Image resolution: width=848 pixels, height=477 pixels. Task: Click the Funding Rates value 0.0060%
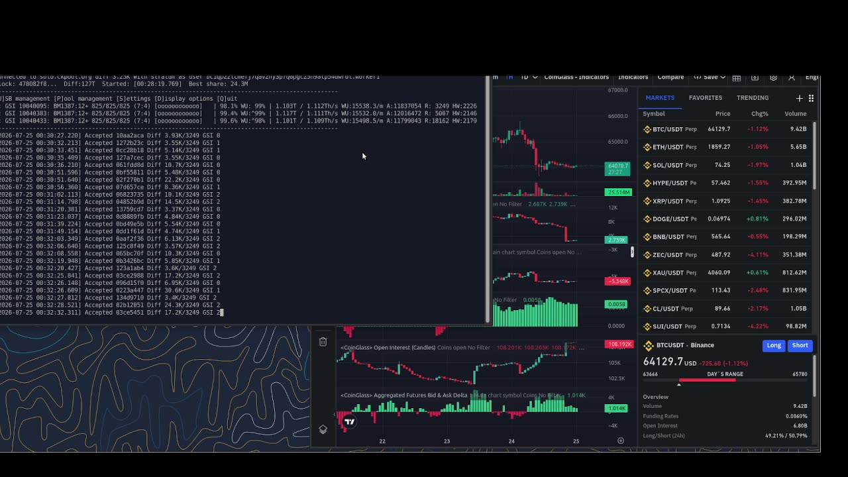796,416
